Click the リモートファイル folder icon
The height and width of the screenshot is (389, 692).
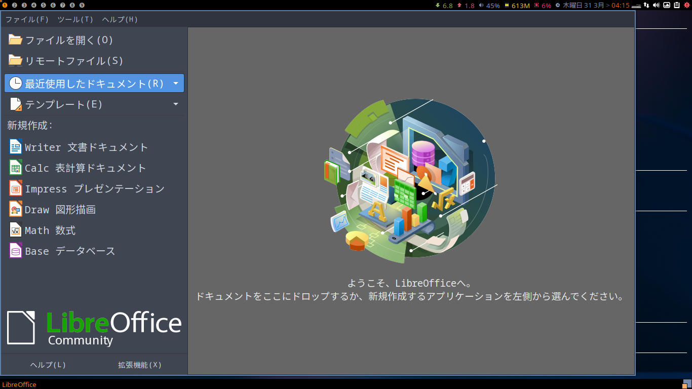[x=16, y=60]
